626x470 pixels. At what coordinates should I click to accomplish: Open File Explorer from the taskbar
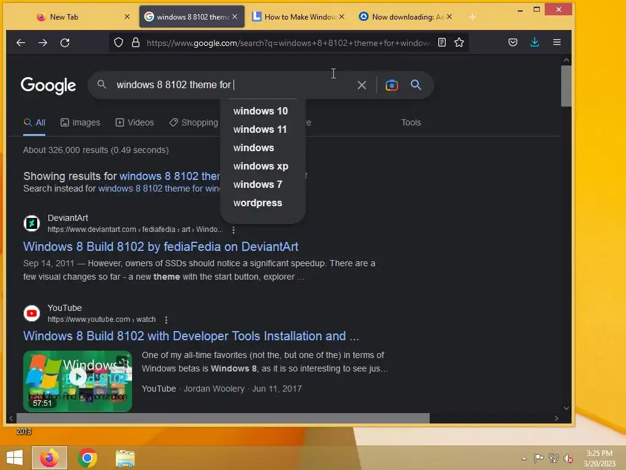(125, 458)
